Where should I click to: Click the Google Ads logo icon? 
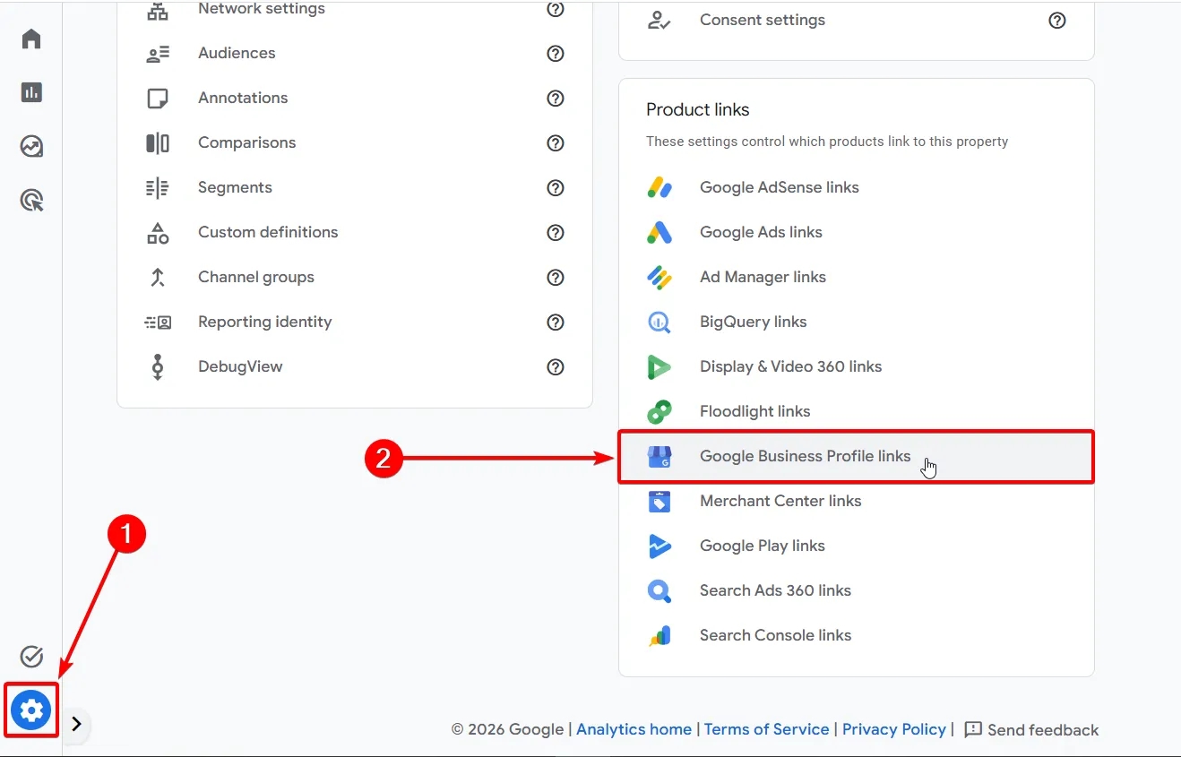tap(659, 233)
